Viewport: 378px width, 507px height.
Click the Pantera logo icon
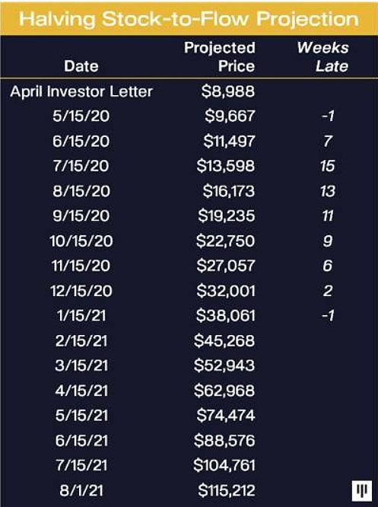click(362, 490)
